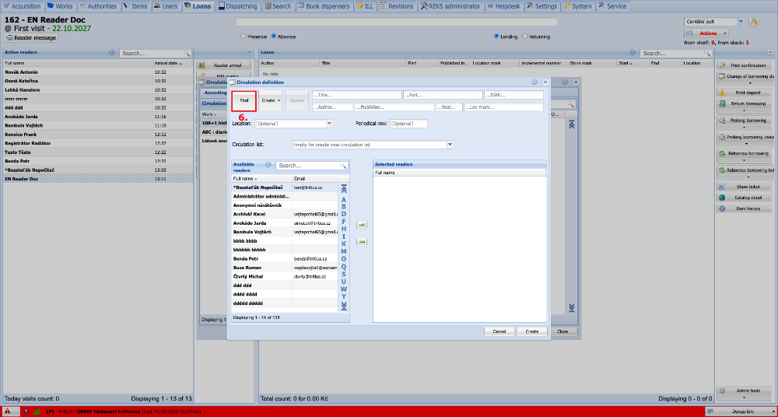Screen dimensions: 778x417
Task: Switch to the Authorities tab
Action: click(x=98, y=6)
